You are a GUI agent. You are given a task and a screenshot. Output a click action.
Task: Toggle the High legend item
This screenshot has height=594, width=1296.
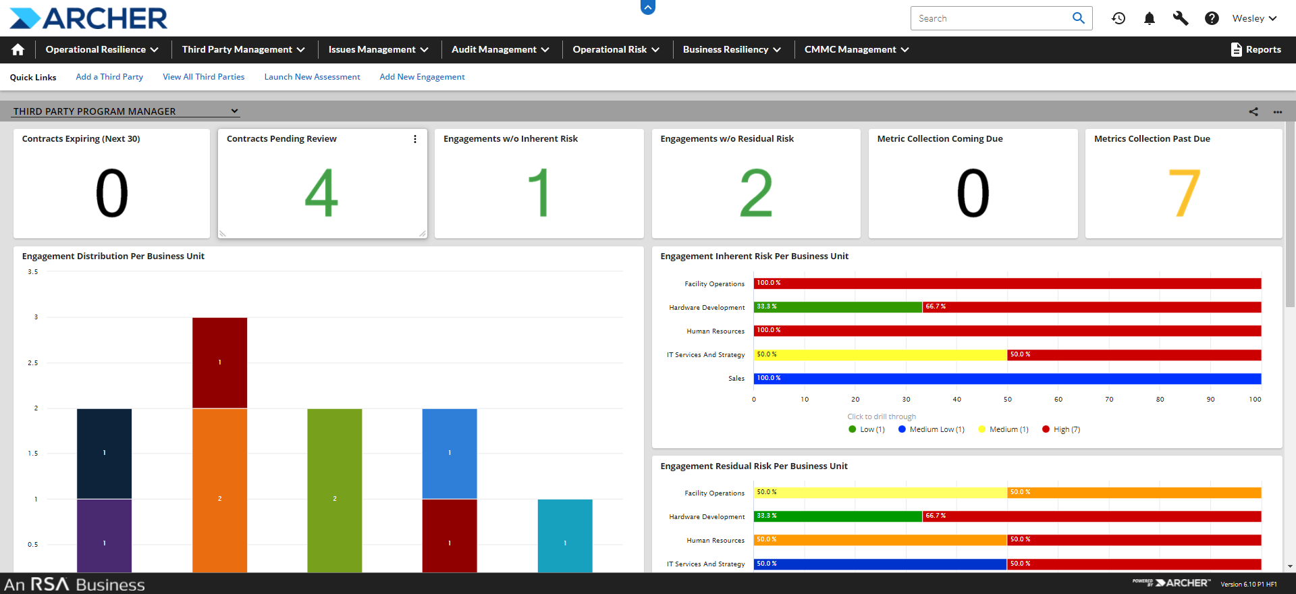click(x=1061, y=429)
